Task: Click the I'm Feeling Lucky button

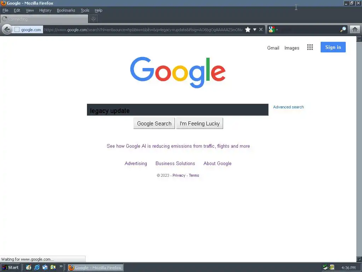Action: (200, 124)
